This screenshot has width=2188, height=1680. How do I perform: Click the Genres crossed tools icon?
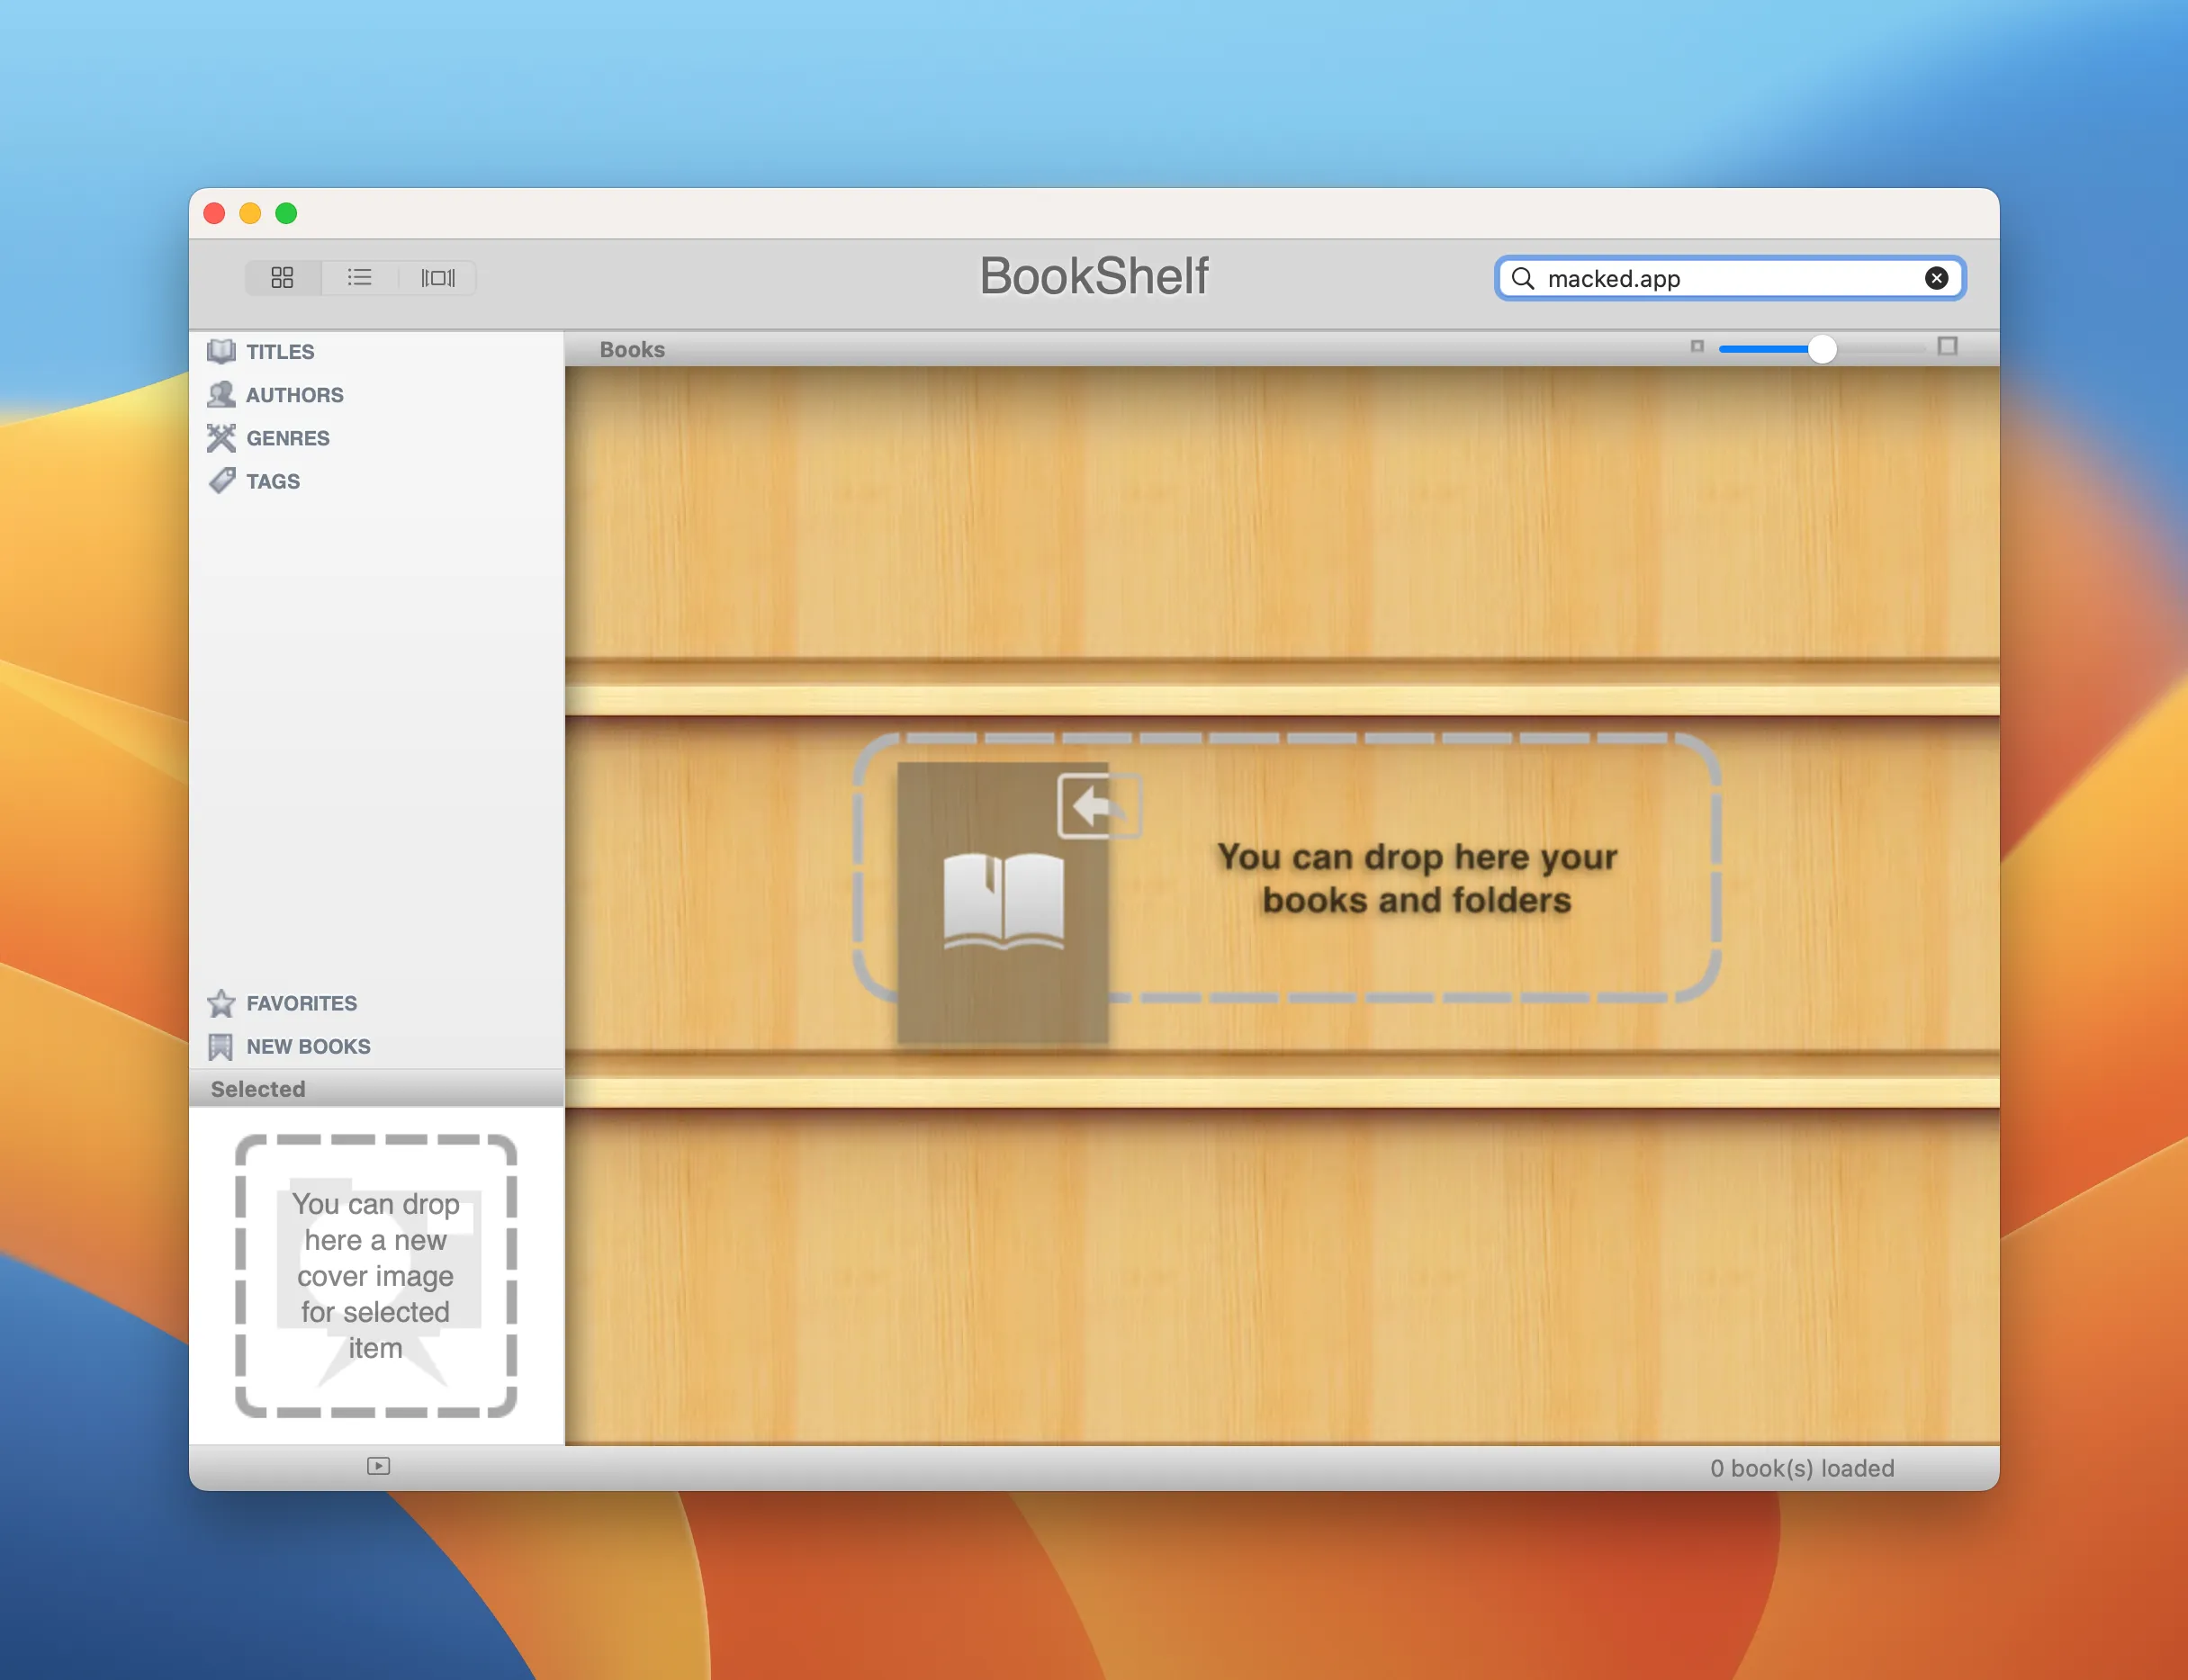point(221,437)
